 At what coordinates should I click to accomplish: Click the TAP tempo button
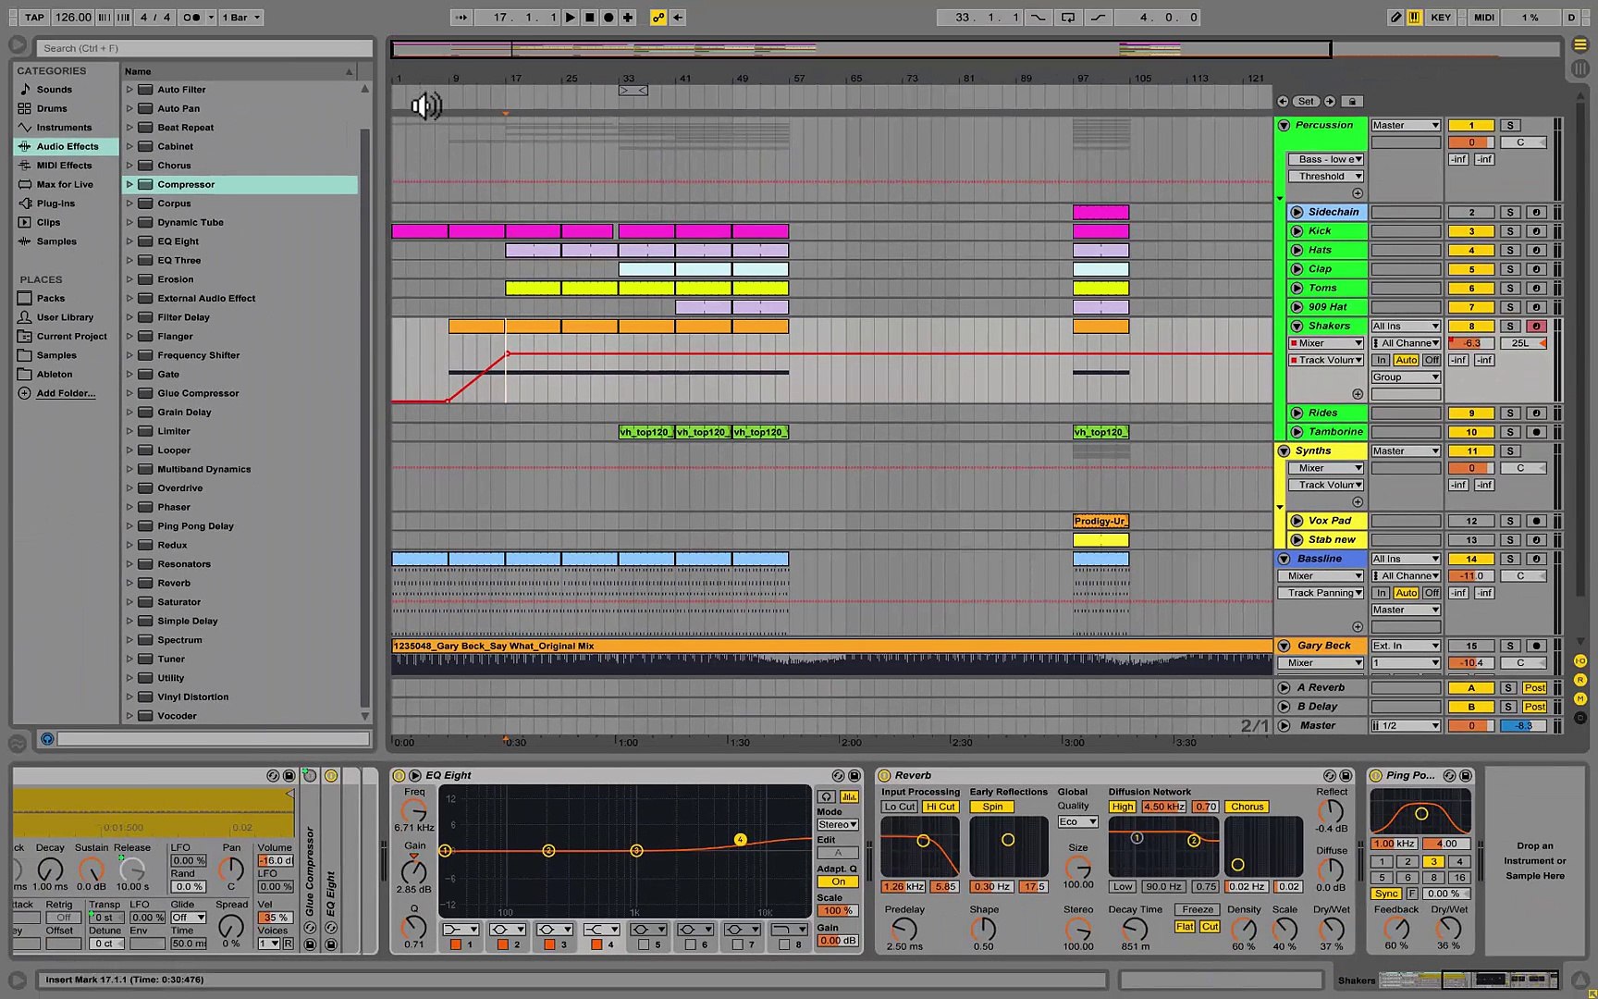click(34, 18)
